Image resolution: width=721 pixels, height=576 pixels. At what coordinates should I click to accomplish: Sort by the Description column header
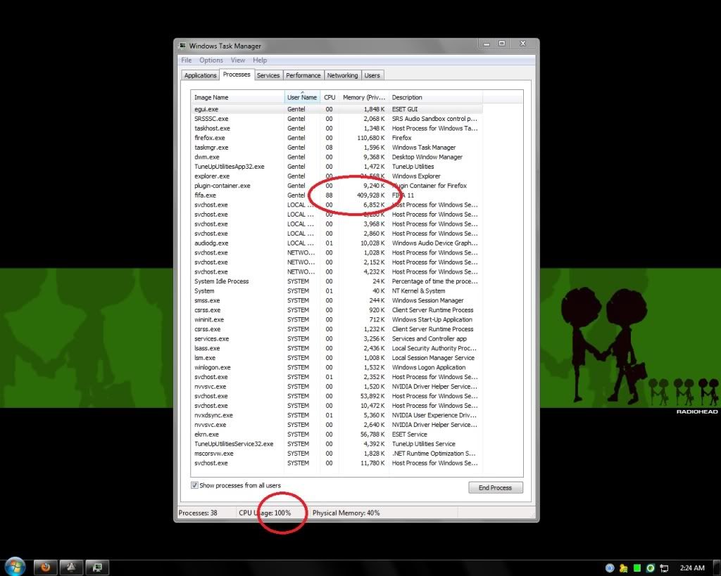(435, 97)
